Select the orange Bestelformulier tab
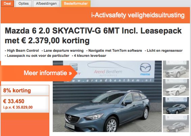The image size is (191, 136). [x=76, y=3]
